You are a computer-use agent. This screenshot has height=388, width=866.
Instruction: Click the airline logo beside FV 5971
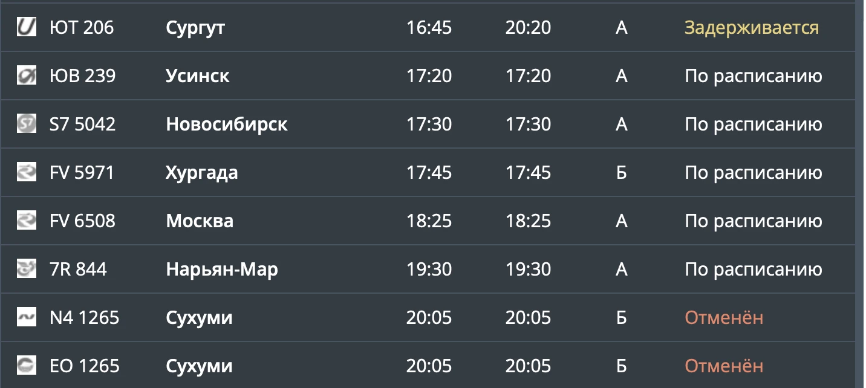click(27, 172)
